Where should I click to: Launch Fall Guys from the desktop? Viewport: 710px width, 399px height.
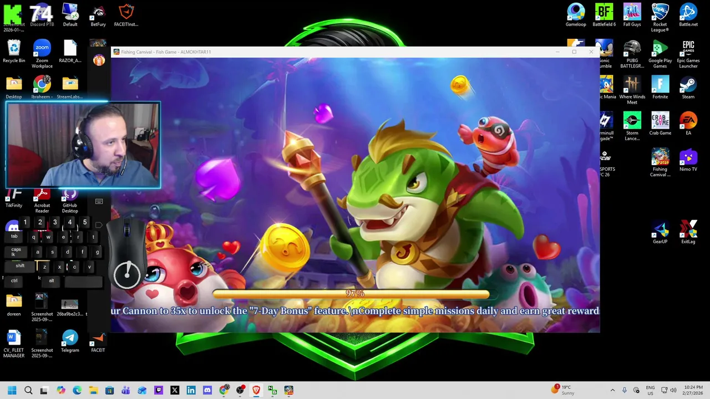[x=632, y=16]
